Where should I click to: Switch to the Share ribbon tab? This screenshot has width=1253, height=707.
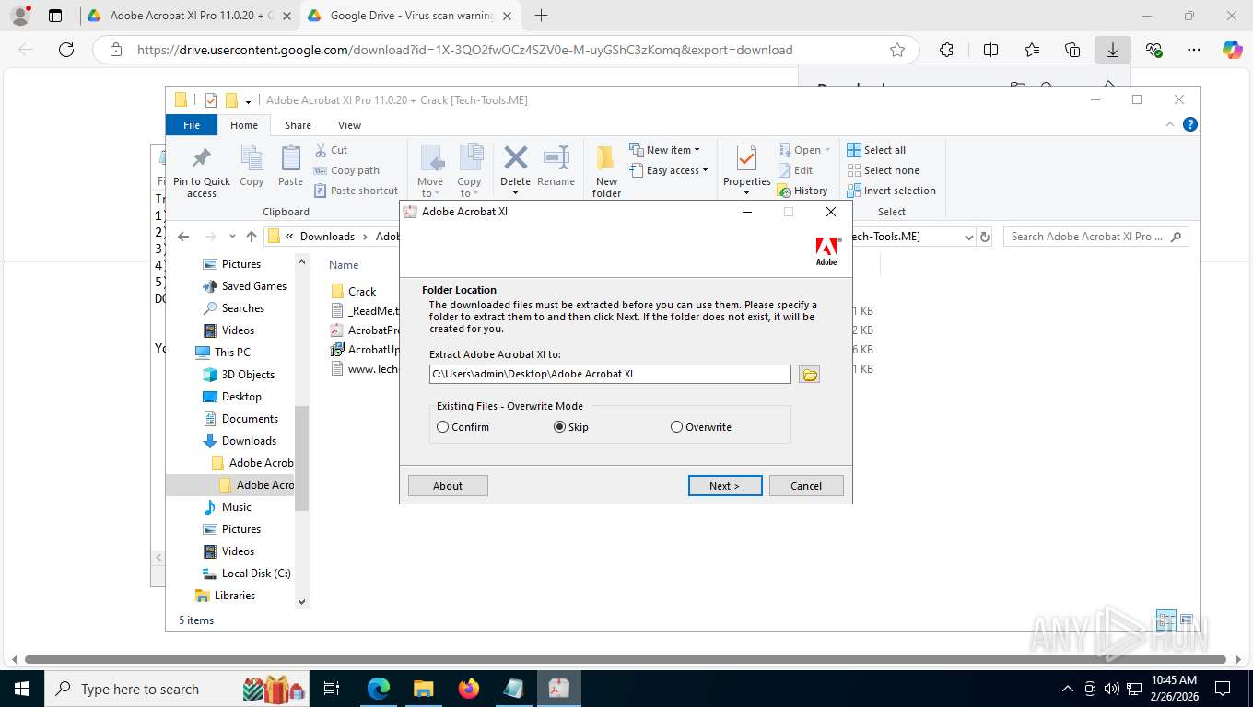298,125
